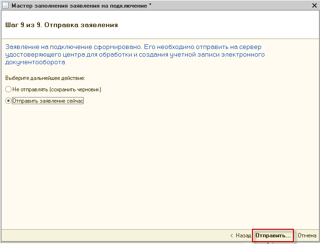Click the left chevron beside 'Назад'
Viewport: 320px width, 244px height.
point(232,235)
